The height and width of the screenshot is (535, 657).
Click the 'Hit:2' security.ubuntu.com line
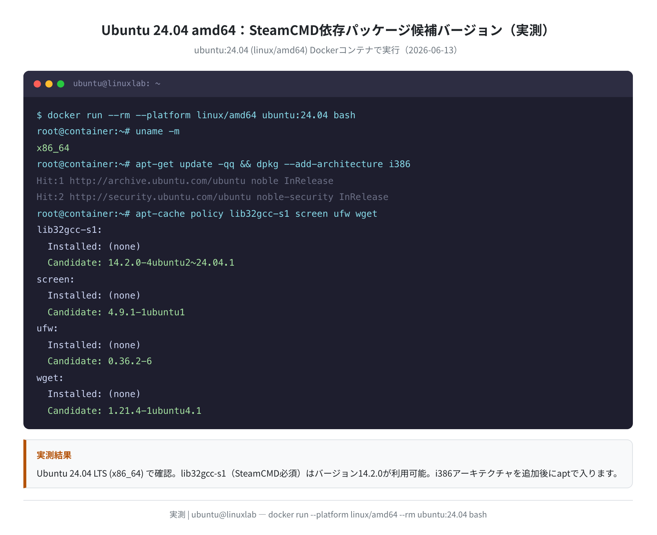tap(212, 197)
